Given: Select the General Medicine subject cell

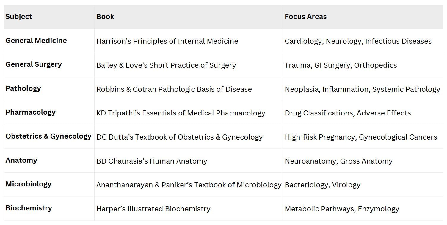Looking at the screenshot, I should coord(36,41).
